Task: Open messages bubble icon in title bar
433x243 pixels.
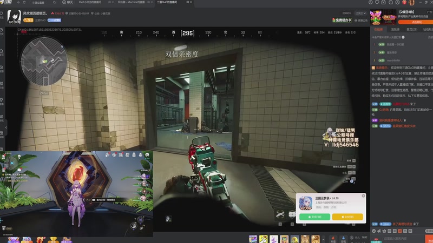Action: 390,2
